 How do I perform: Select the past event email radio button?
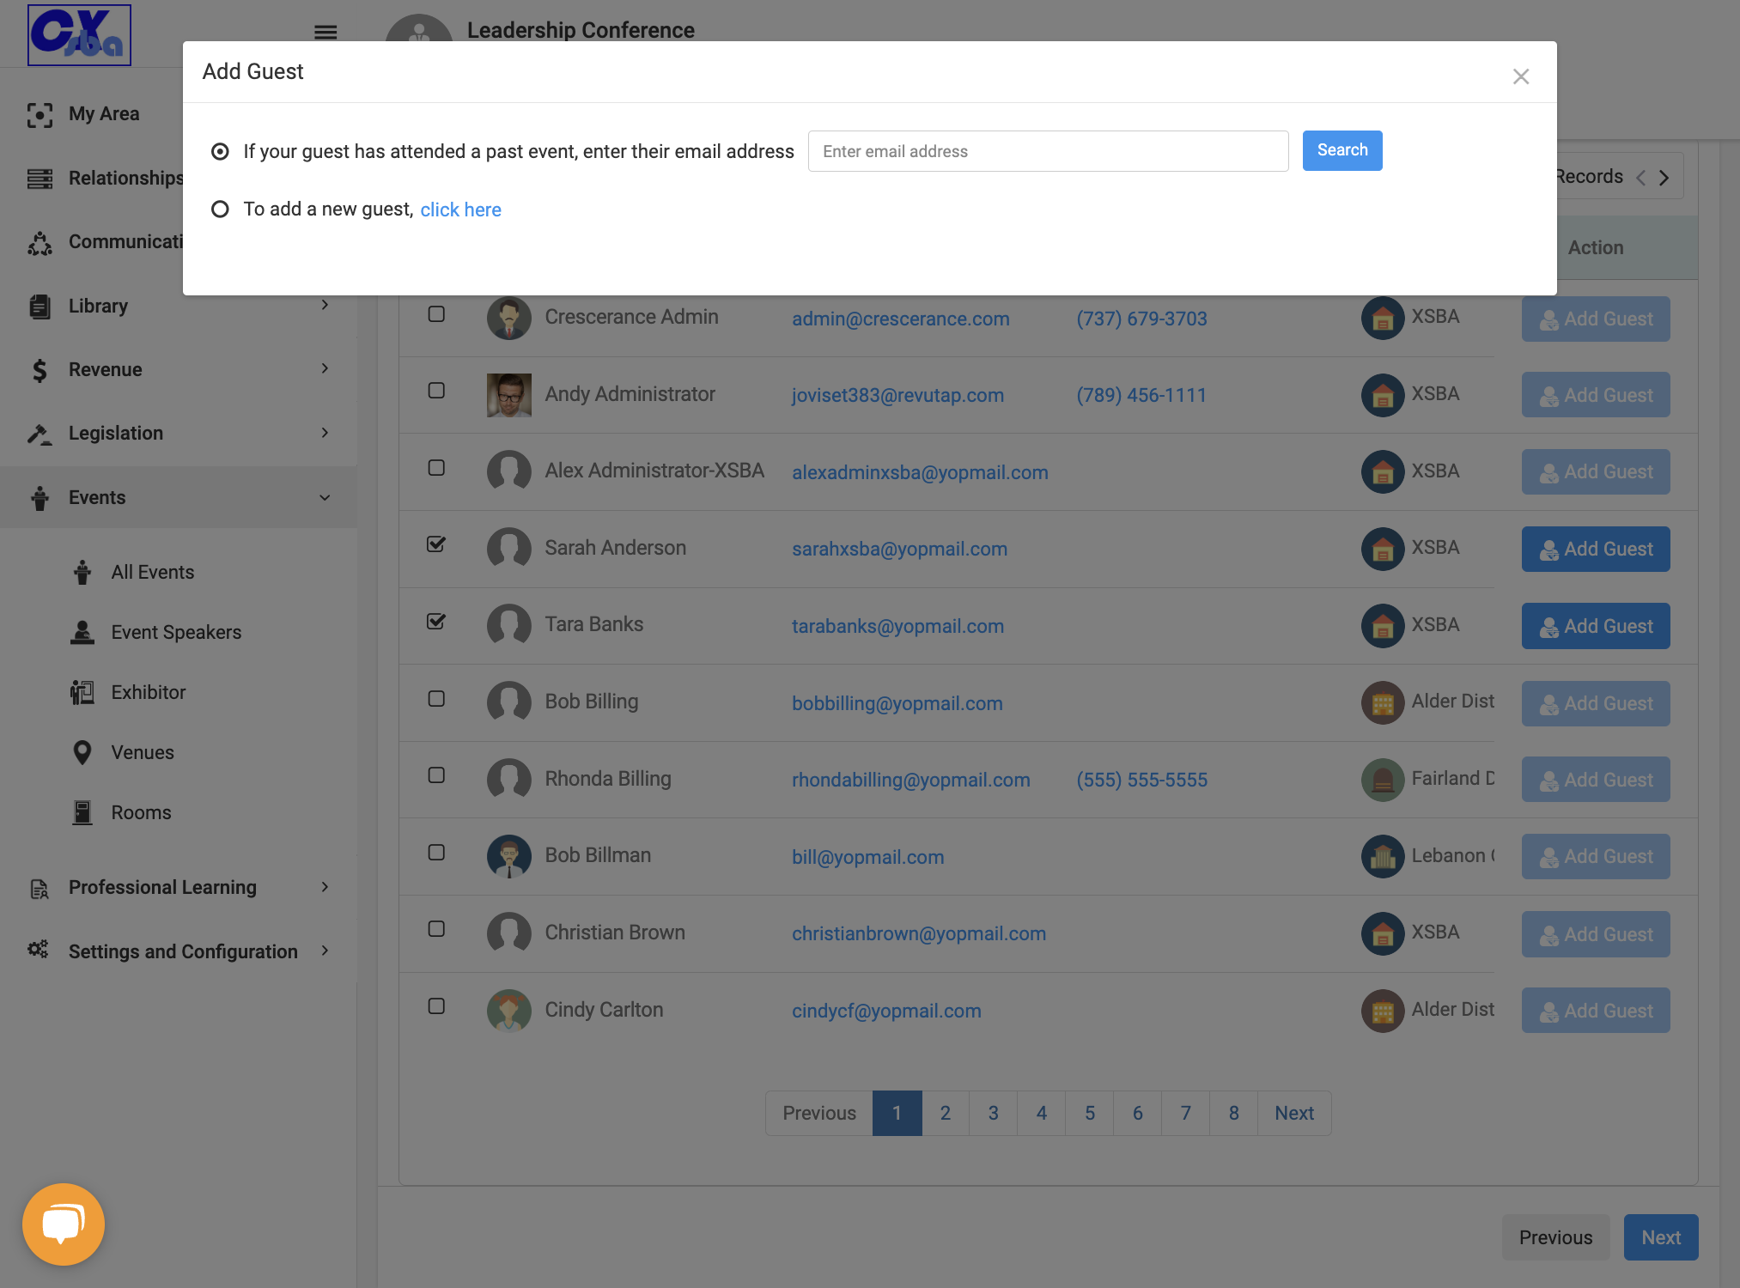(x=220, y=152)
